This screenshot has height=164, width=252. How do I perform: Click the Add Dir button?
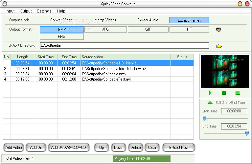point(36,148)
